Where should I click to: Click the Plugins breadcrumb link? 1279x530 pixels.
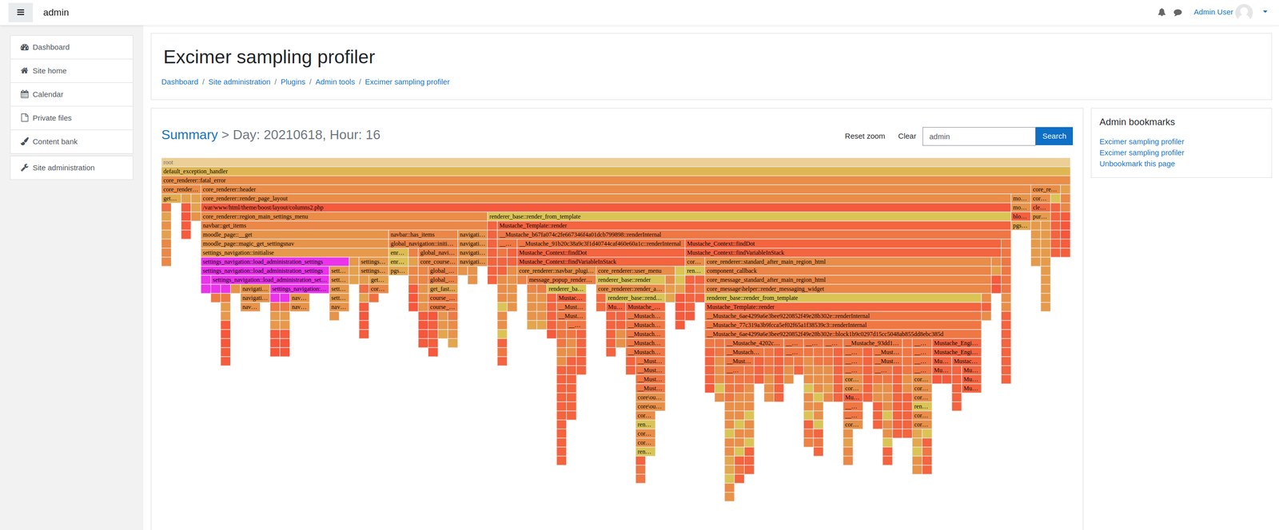[x=293, y=81]
